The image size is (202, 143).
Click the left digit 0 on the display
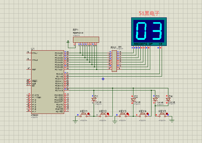141,31
